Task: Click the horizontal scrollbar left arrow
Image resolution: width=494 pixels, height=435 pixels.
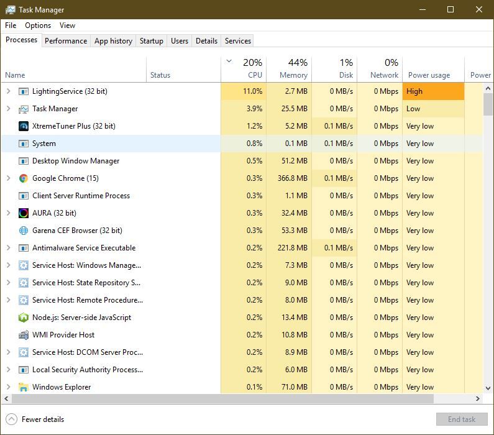Action: pyautogui.click(x=6, y=399)
